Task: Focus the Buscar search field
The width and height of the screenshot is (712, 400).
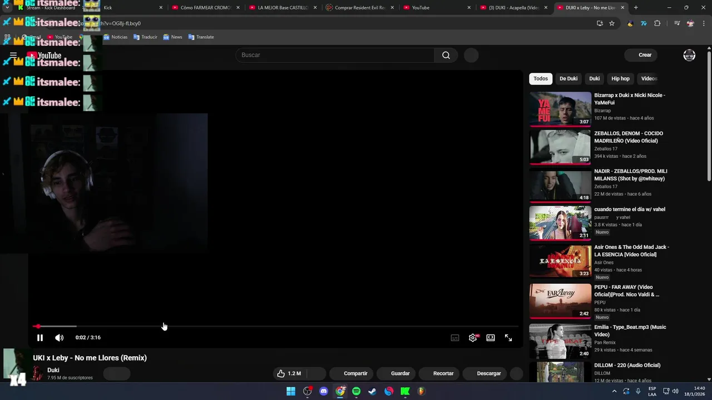Action: coord(335,55)
